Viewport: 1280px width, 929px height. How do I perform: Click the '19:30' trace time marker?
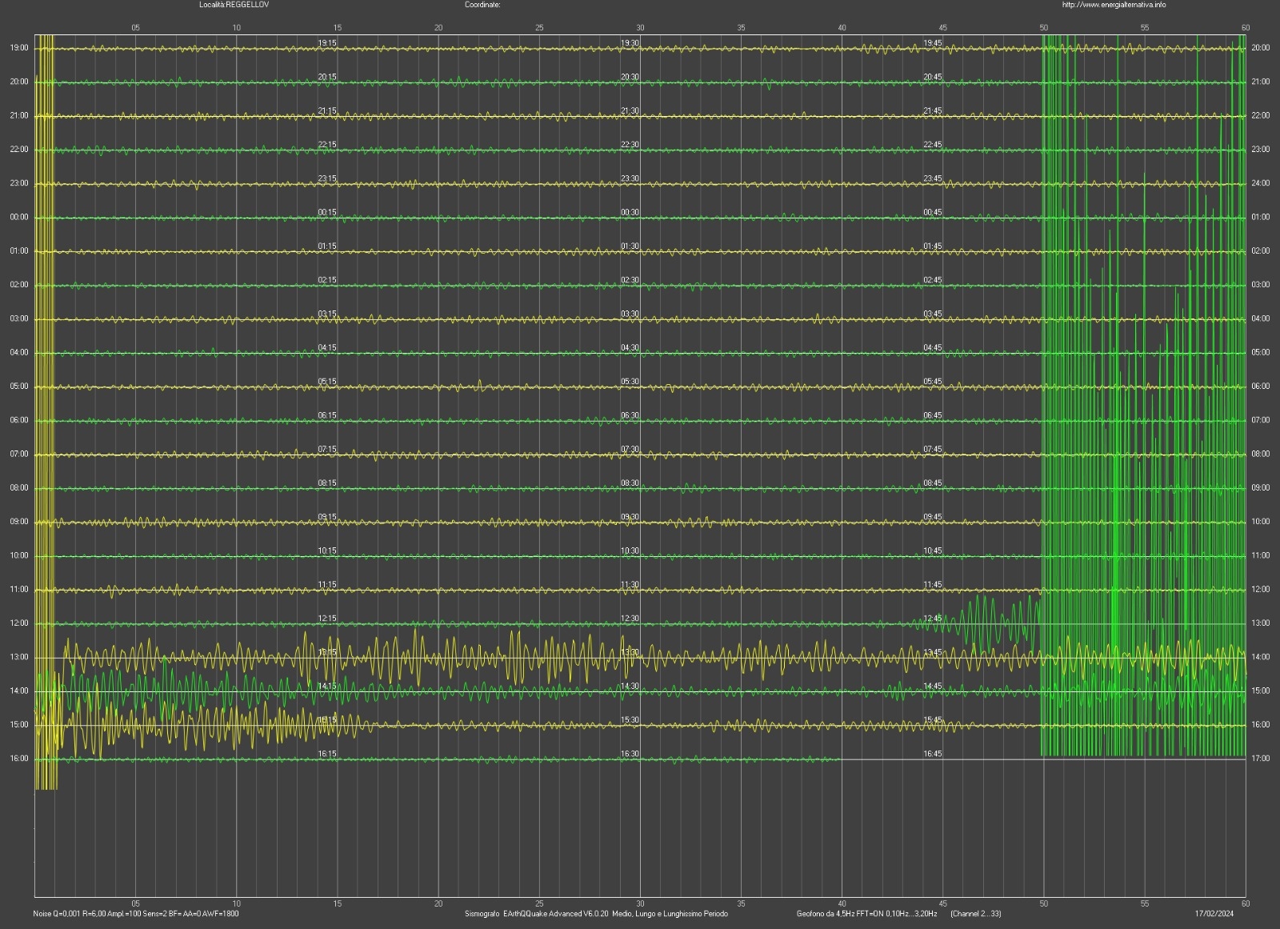pyautogui.click(x=630, y=43)
